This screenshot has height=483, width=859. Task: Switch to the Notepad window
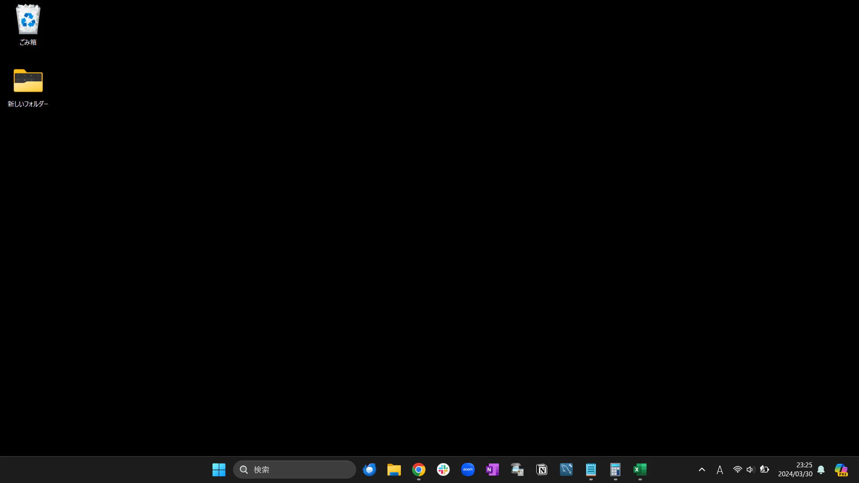(x=591, y=470)
